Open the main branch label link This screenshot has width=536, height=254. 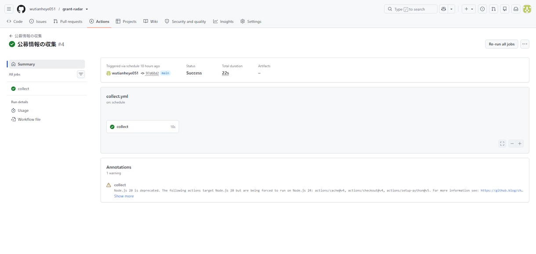tap(165, 73)
